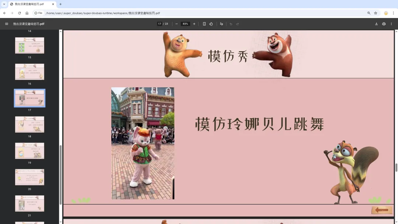Image resolution: width=398 pixels, height=224 pixels.
Task: Click the total pages '23' label
Action: pos(166,24)
